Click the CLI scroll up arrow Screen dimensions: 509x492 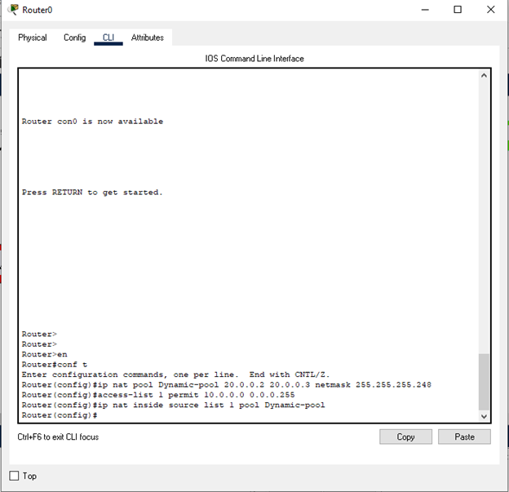tap(484, 76)
